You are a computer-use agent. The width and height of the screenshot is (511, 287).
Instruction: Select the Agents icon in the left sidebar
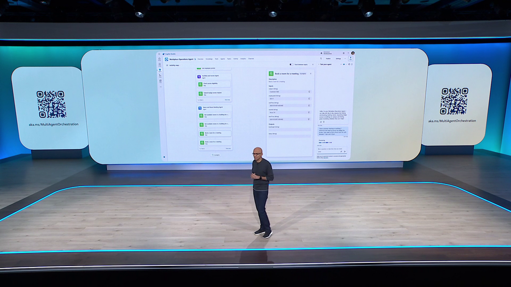coord(160,70)
